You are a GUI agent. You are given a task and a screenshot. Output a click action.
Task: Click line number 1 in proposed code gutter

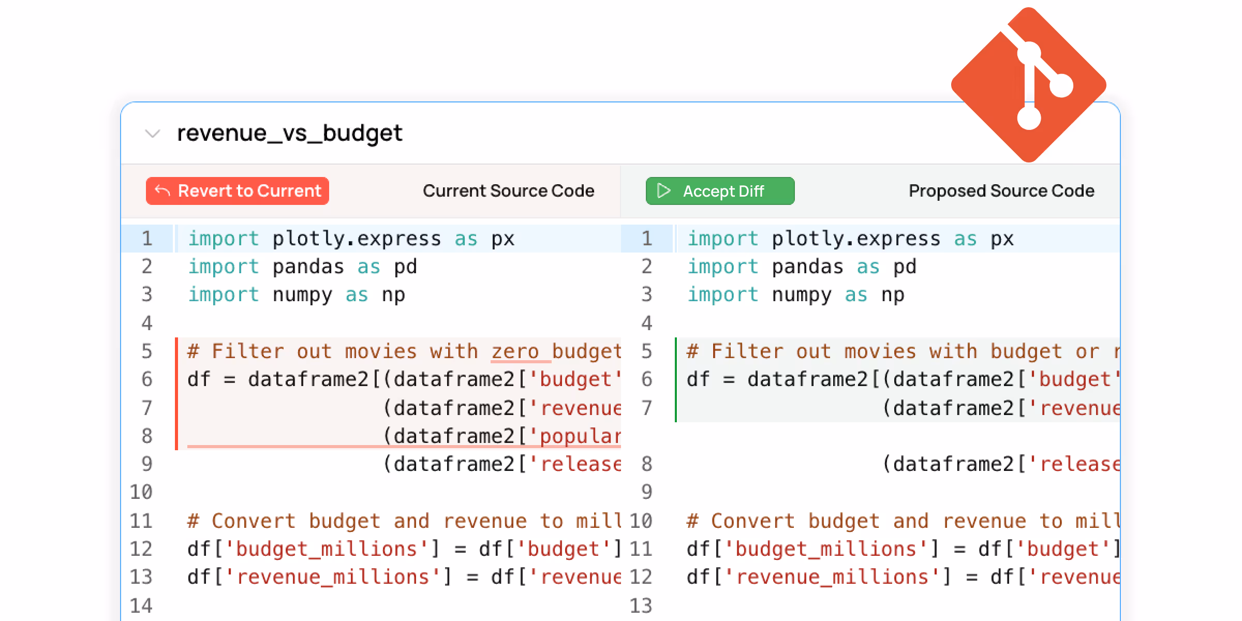point(647,239)
